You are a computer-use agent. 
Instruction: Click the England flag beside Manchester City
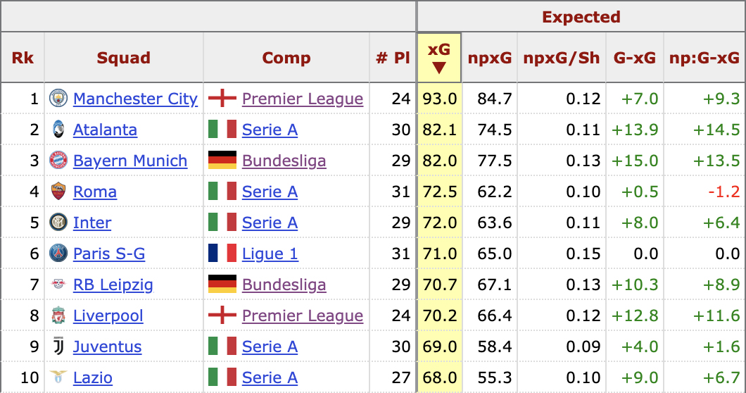click(x=222, y=99)
